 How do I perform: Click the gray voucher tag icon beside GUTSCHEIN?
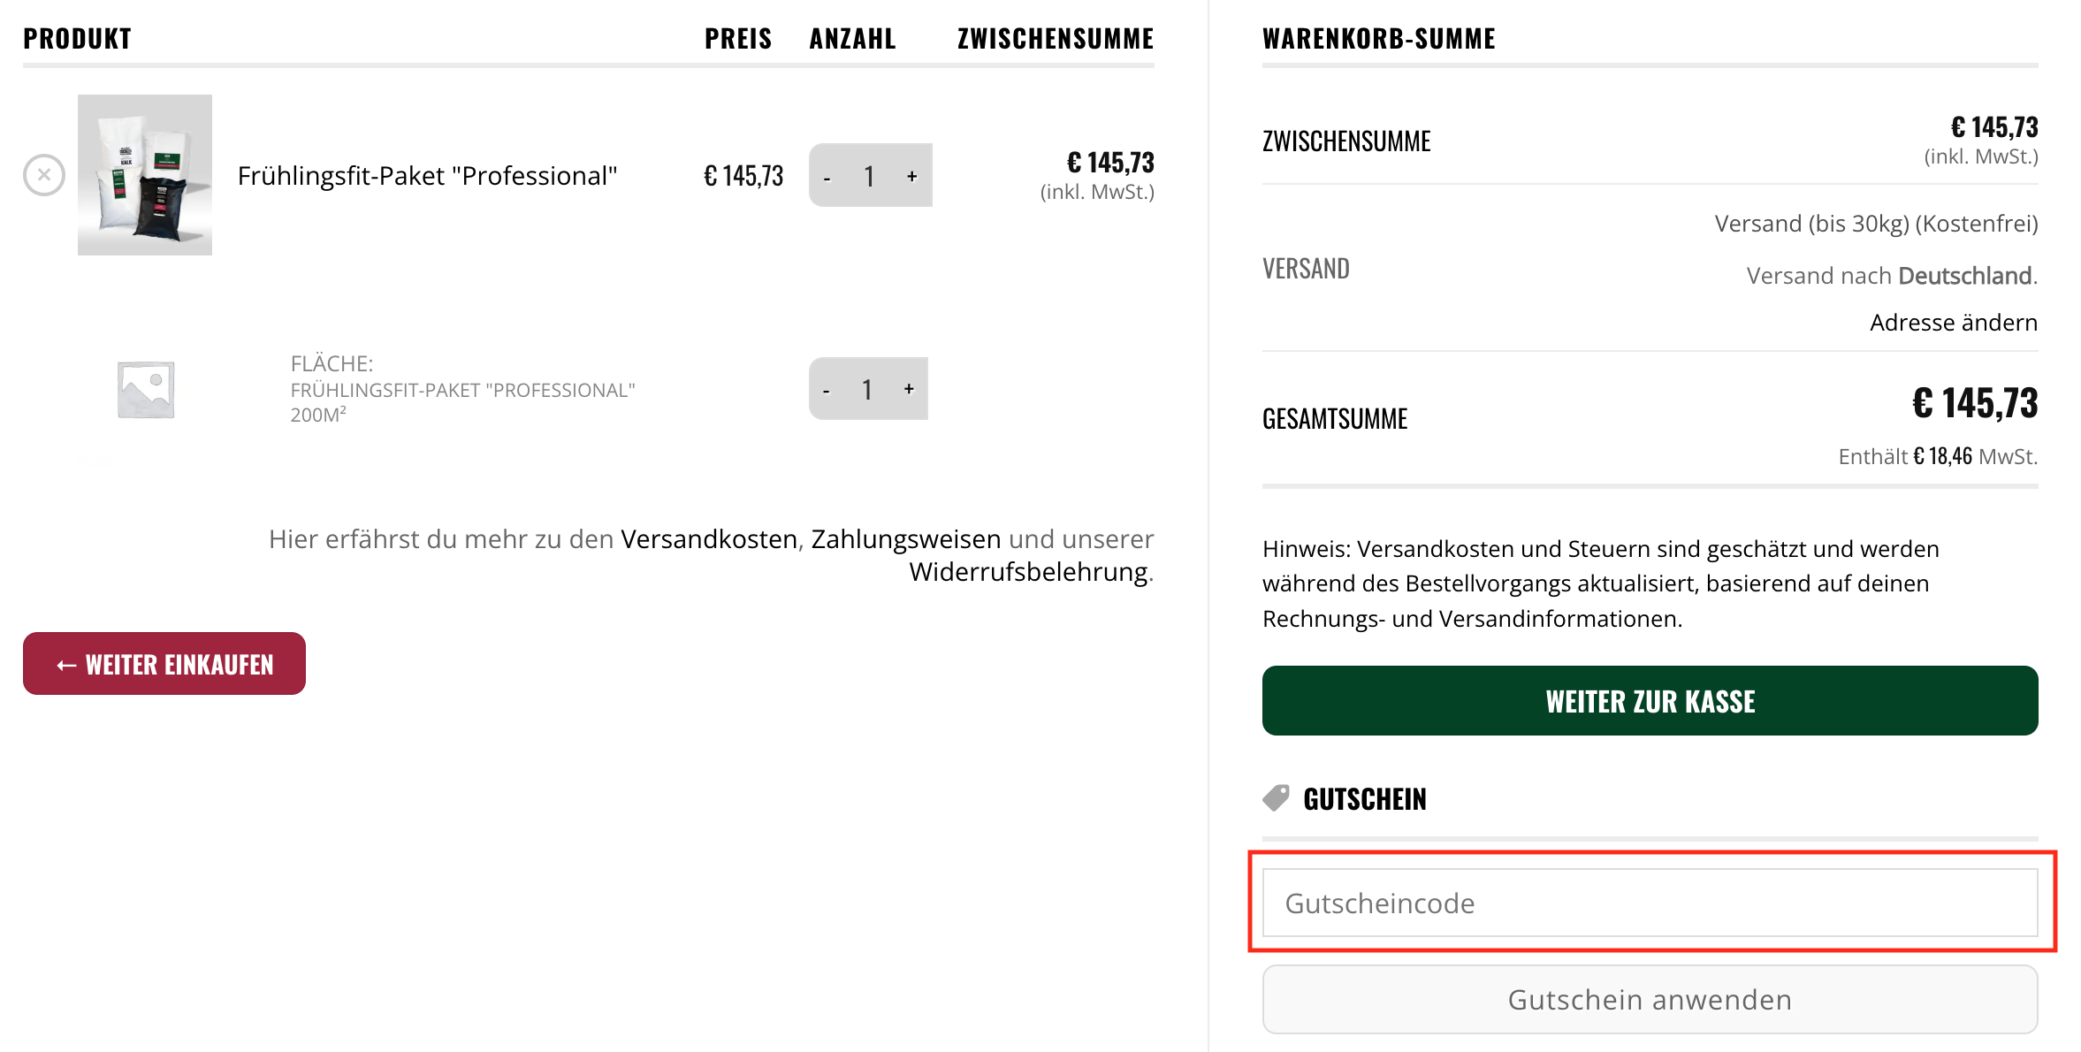(1276, 797)
